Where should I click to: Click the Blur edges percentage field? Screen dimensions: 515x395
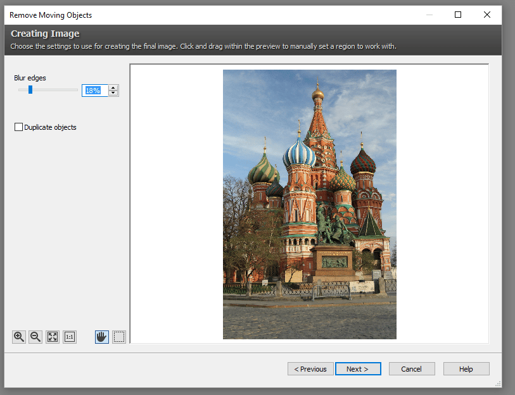click(x=95, y=91)
